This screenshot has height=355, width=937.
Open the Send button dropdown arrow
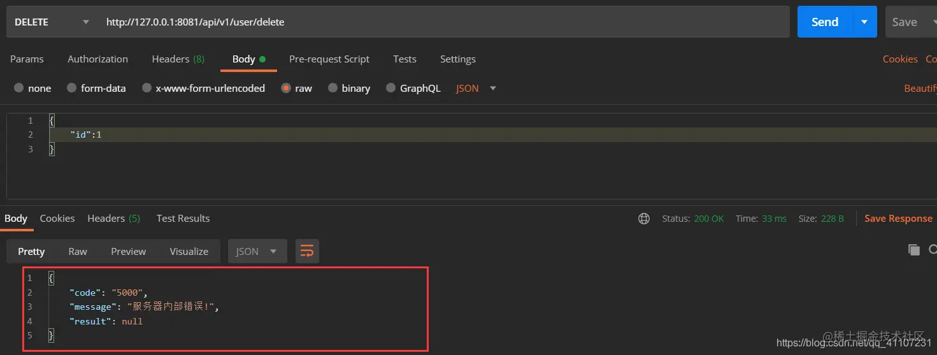pos(864,22)
